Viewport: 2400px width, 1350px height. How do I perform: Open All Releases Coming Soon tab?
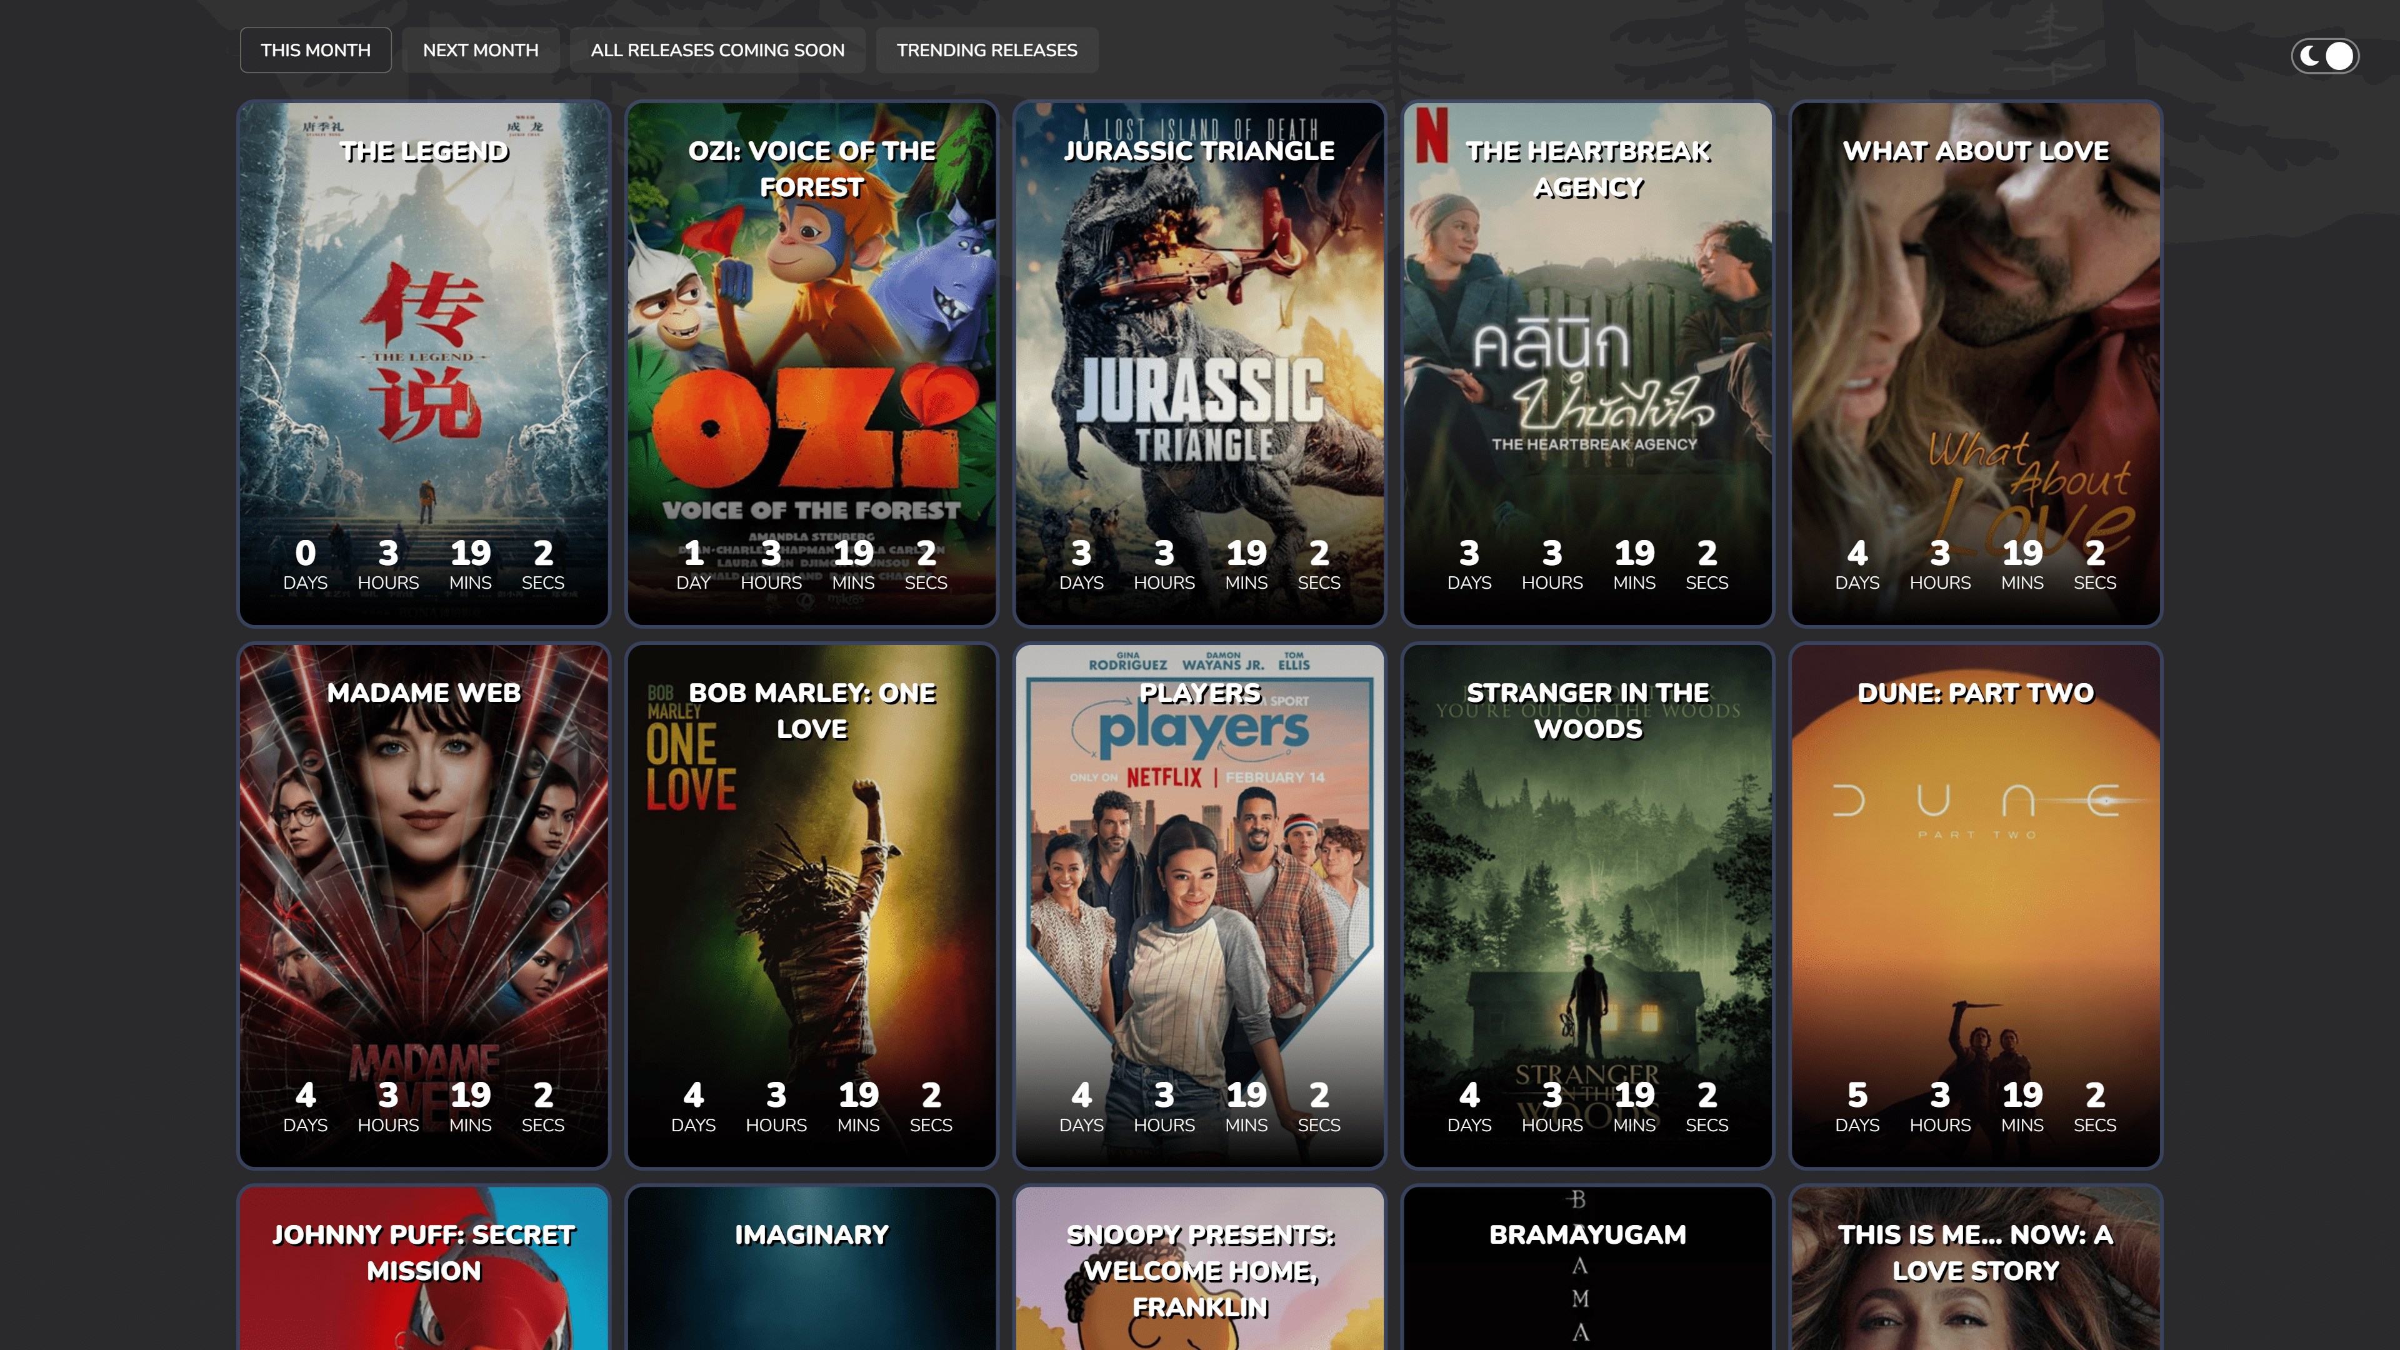click(x=716, y=50)
